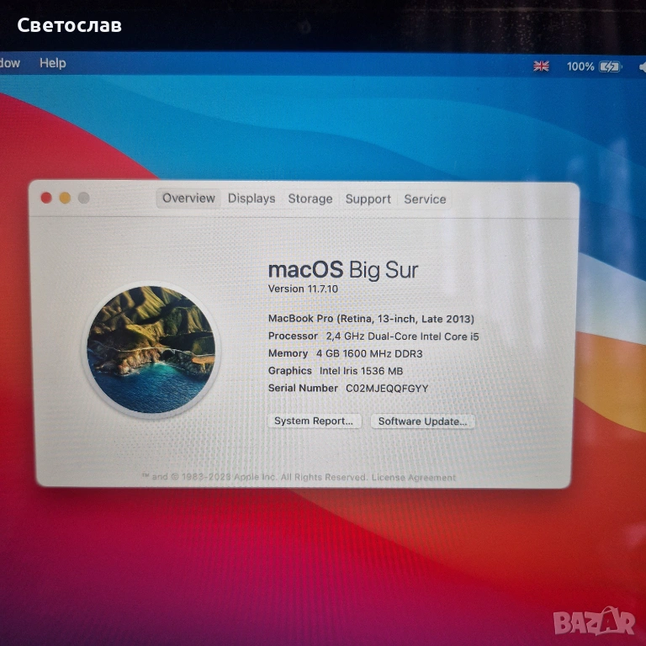The width and height of the screenshot is (646, 646).
Task: Minimize the About This Mac window
Action: pos(65,199)
